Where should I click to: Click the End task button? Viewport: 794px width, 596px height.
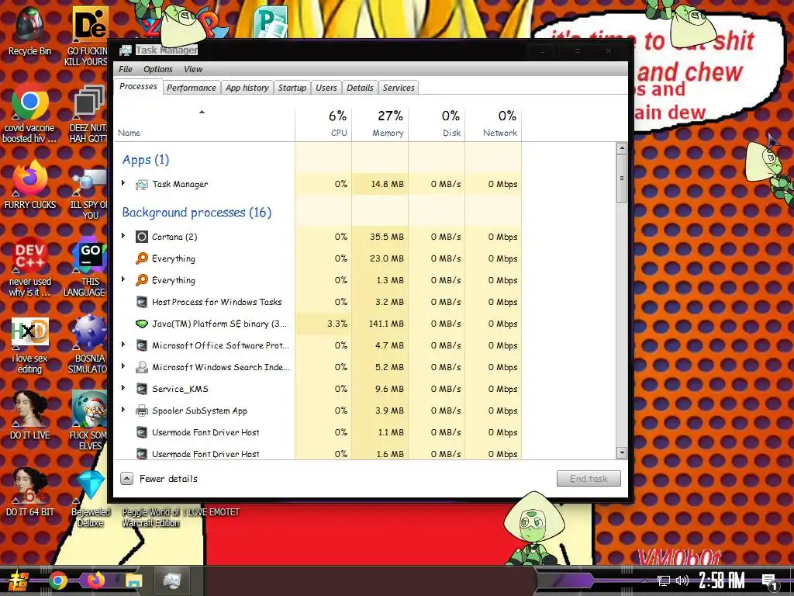[589, 478]
